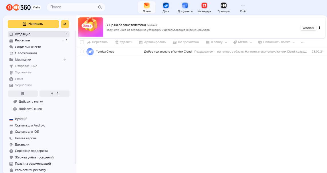Click the yandex.ru ad link button
Viewport: 327px width, 173px height.
(308, 27)
